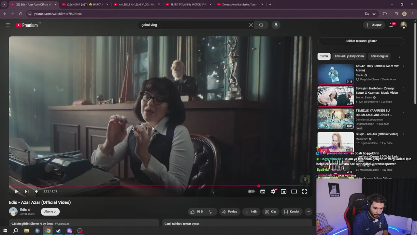
Task: Click the address bar URL
Action: tap(58, 14)
